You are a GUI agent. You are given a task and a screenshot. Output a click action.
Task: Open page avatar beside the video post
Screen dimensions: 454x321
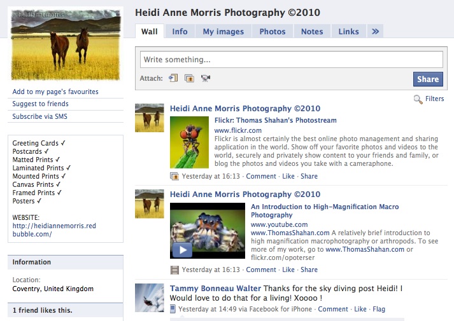[x=150, y=203]
